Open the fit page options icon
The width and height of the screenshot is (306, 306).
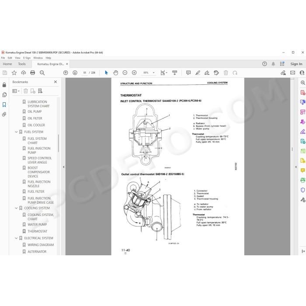click(163, 73)
